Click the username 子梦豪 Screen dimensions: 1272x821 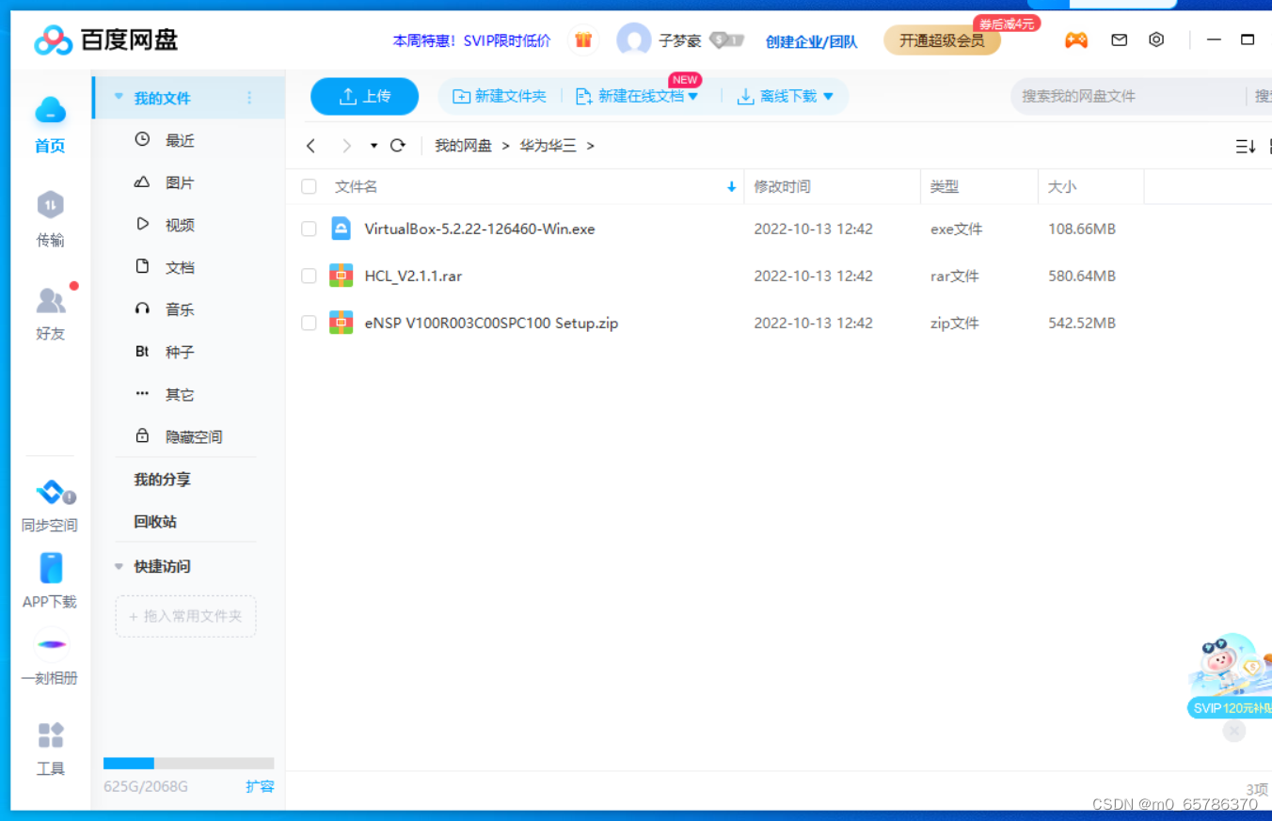pyautogui.click(x=680, y=41)
